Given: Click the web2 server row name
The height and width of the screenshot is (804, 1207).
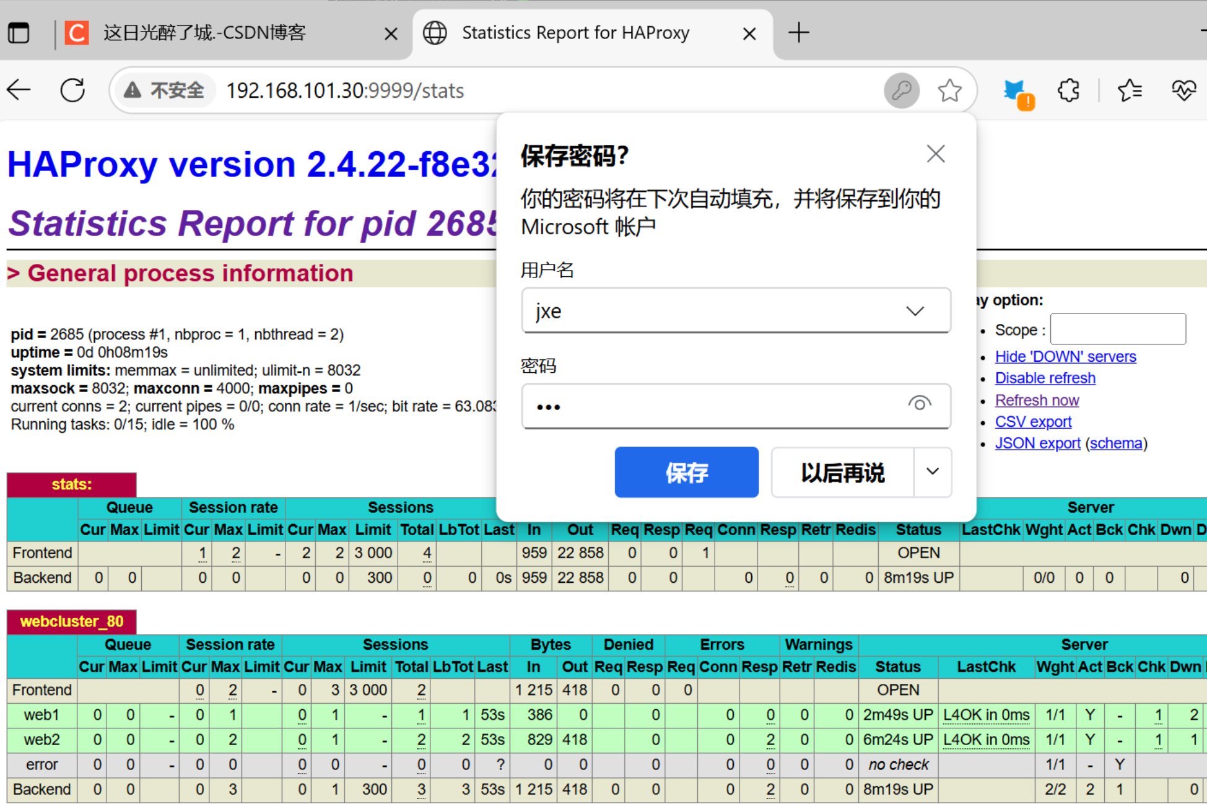Looking at the screenshot, I should pos(41,740).
